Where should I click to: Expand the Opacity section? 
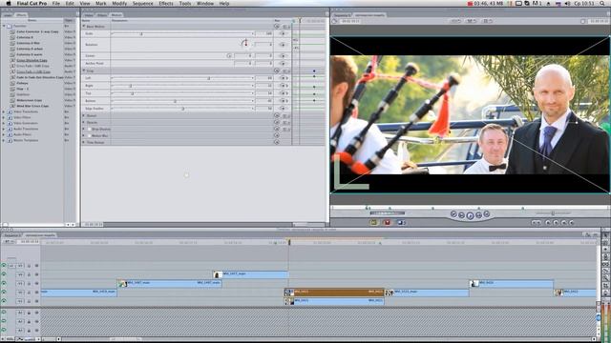coord(84,122)
